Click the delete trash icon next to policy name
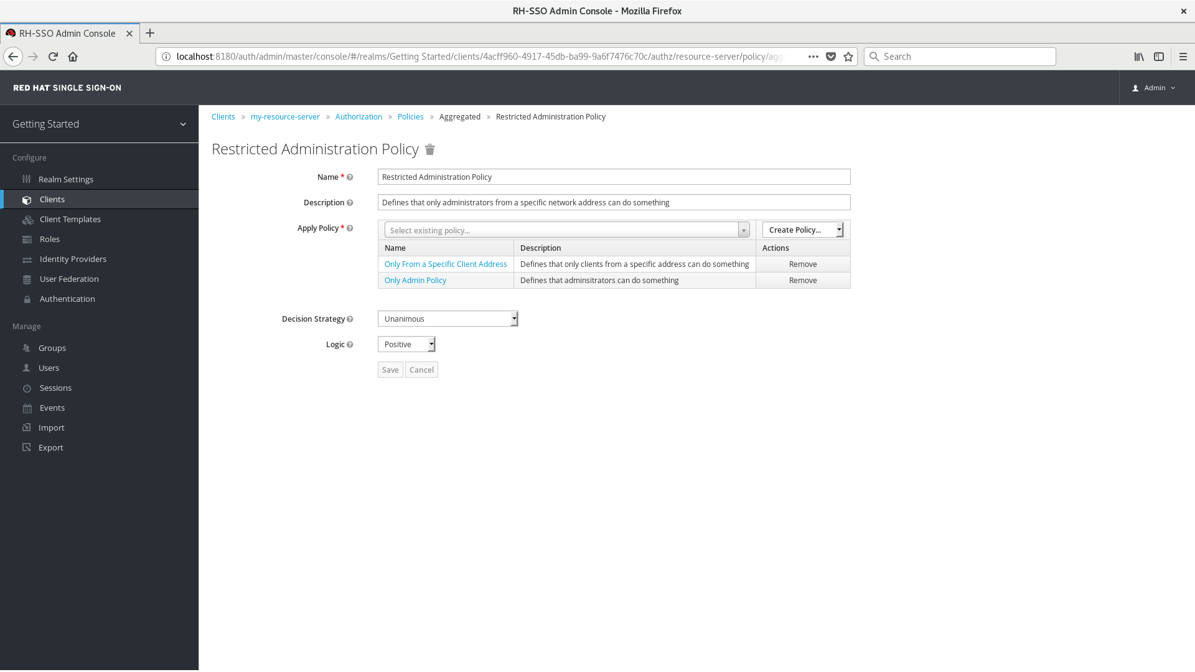The width and height of the screenshot is (1195, 672). (x=429, y=149)
